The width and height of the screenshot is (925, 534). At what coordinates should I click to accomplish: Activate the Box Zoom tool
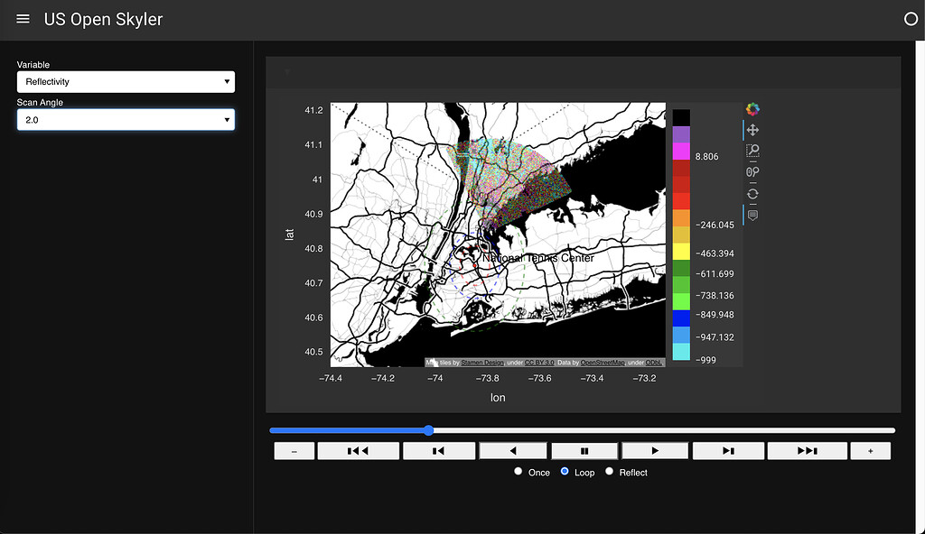[752, 151]
